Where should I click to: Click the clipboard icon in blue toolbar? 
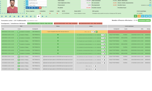(x=32, y=8)
